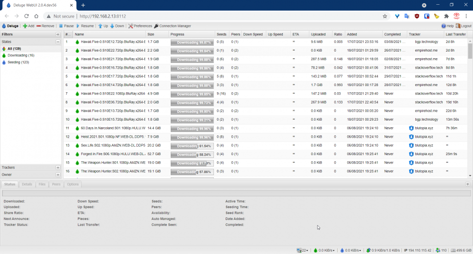Click the Not secure warning icon
The width and height of the screenshot is (473, 254).
(49, 16)
